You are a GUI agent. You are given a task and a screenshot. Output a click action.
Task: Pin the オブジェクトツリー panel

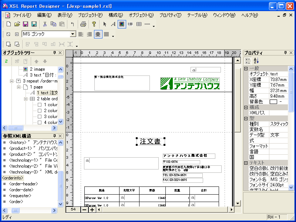click(55, 53)
